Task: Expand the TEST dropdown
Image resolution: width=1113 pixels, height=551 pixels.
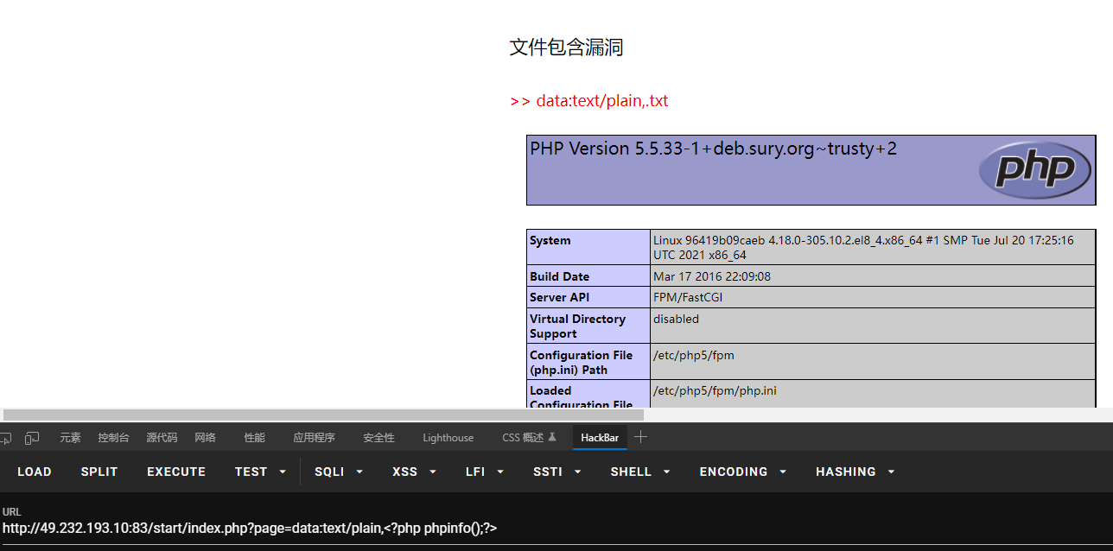Action: point(260,472)
